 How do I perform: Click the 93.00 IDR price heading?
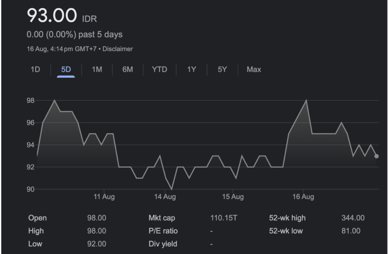click(62, 15)
